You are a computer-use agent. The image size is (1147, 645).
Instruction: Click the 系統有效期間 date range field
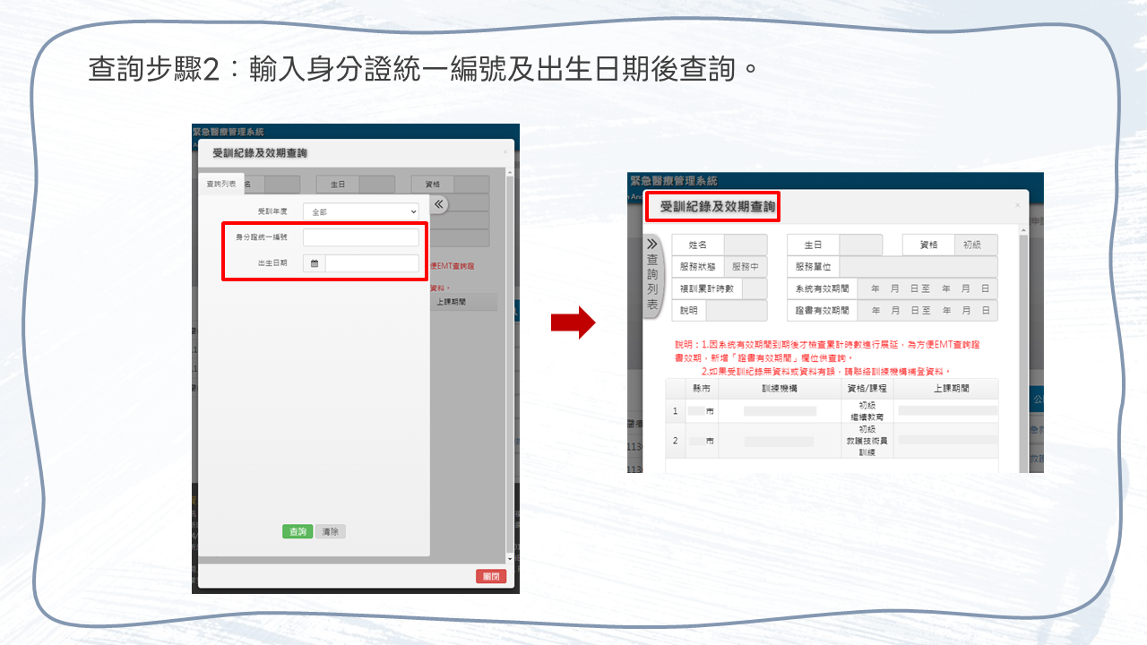coord(927,288)
